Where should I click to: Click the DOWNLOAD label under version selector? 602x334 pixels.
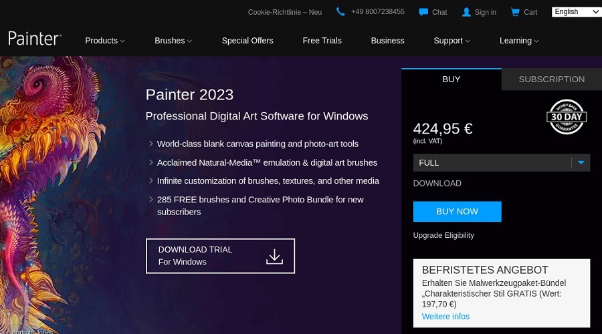[x=437, y=183]
